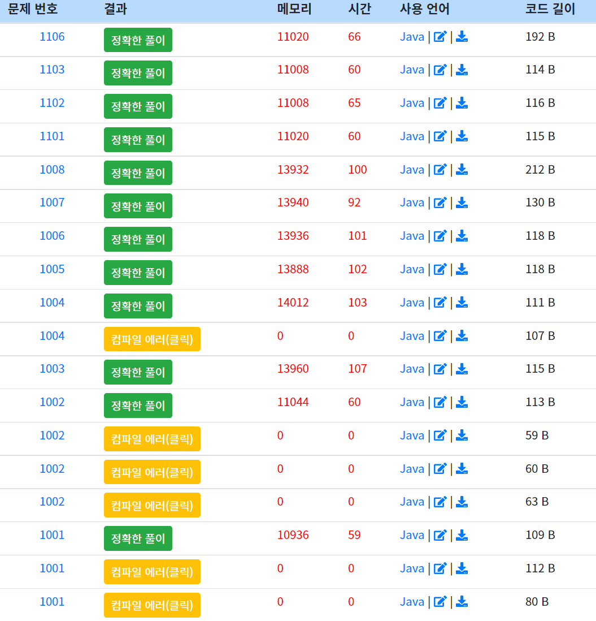This screenshot has height=621, width=596.
Task: Show compile error for 112 B submission of 1001
Action: pyautogui.click(x=153, y=572)
